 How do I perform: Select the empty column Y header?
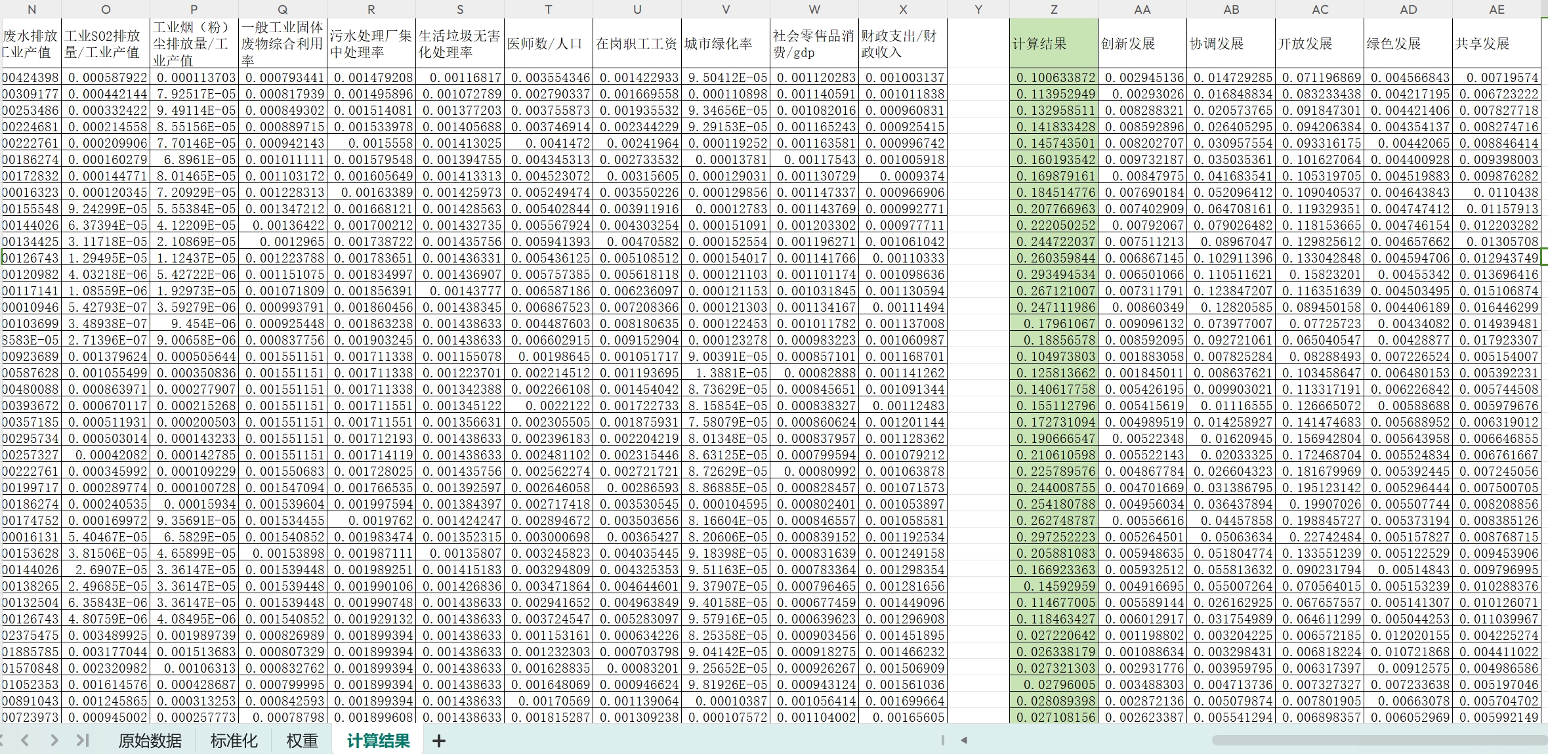coord(978,9)
